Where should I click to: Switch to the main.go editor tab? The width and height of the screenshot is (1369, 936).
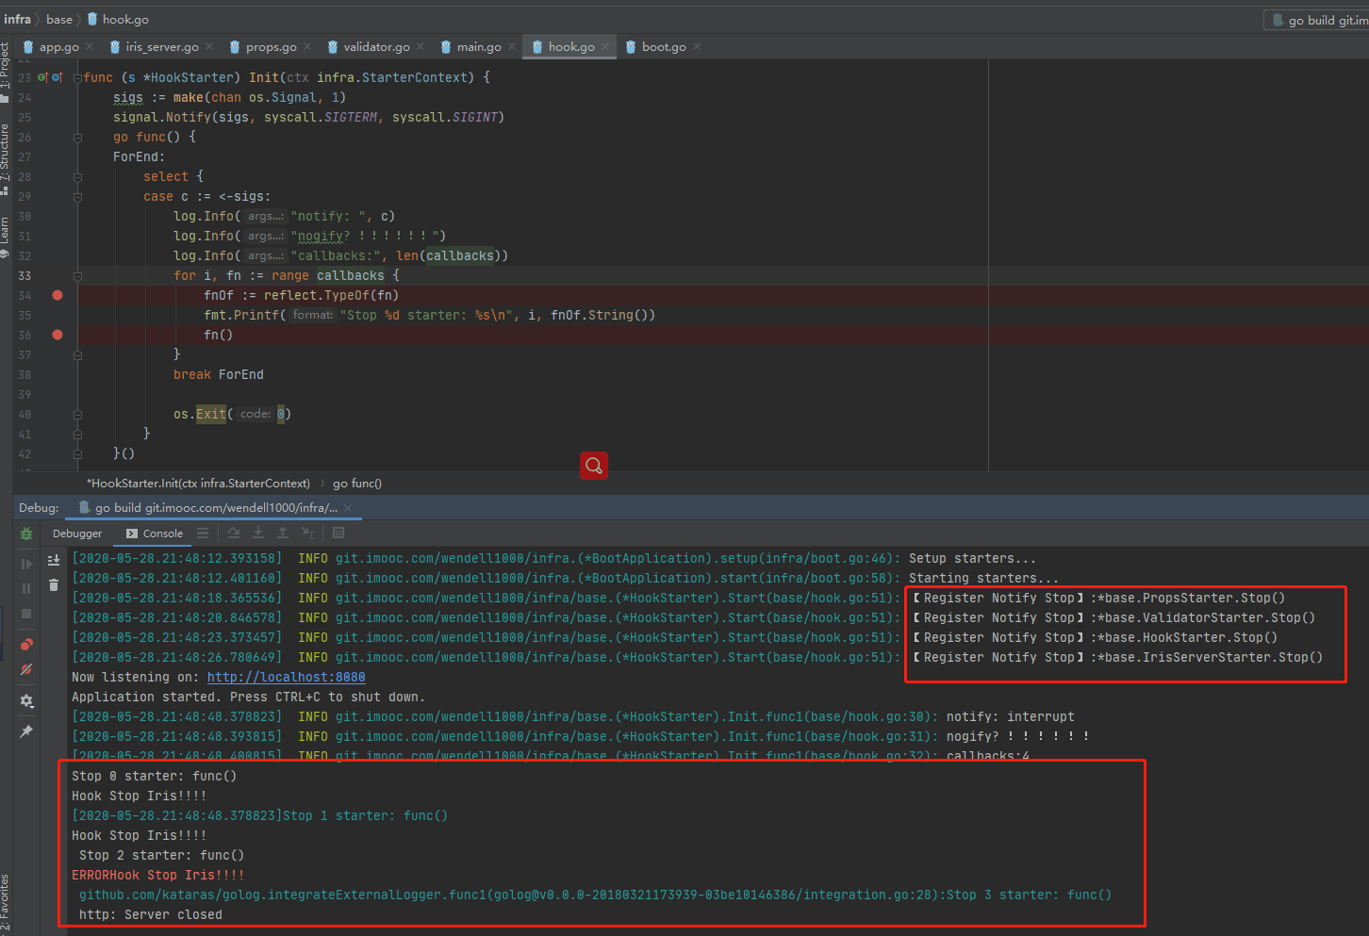click(478, 47)
